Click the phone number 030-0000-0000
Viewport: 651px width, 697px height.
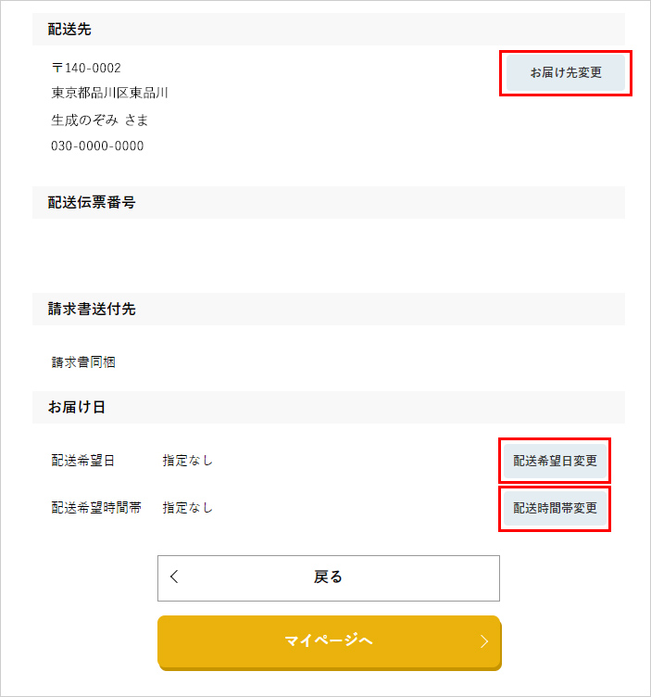[x=97, y=146]
